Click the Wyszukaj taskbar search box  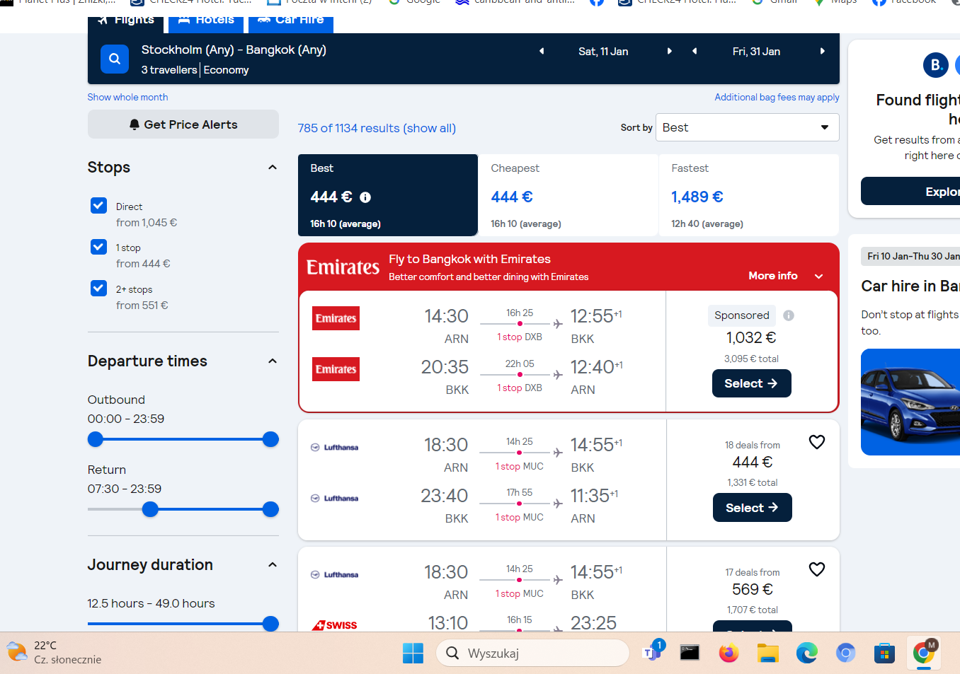[x=532, y=653]
